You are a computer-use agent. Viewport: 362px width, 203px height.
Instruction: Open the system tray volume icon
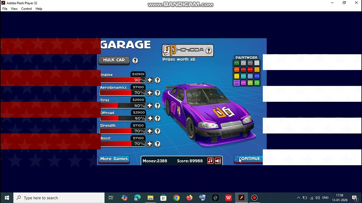pos(318,198)
